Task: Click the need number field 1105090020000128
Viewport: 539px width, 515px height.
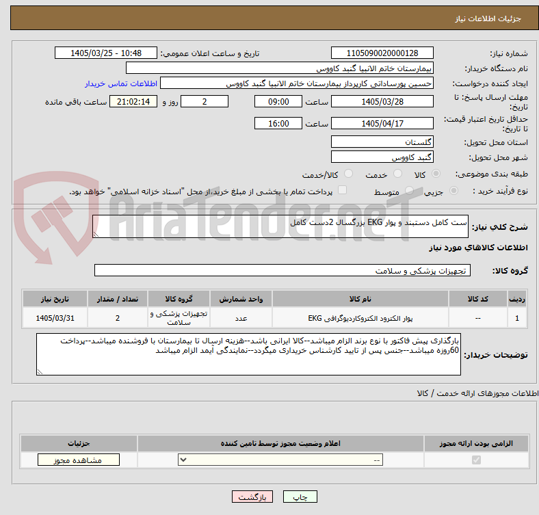Action: [382, 53]
